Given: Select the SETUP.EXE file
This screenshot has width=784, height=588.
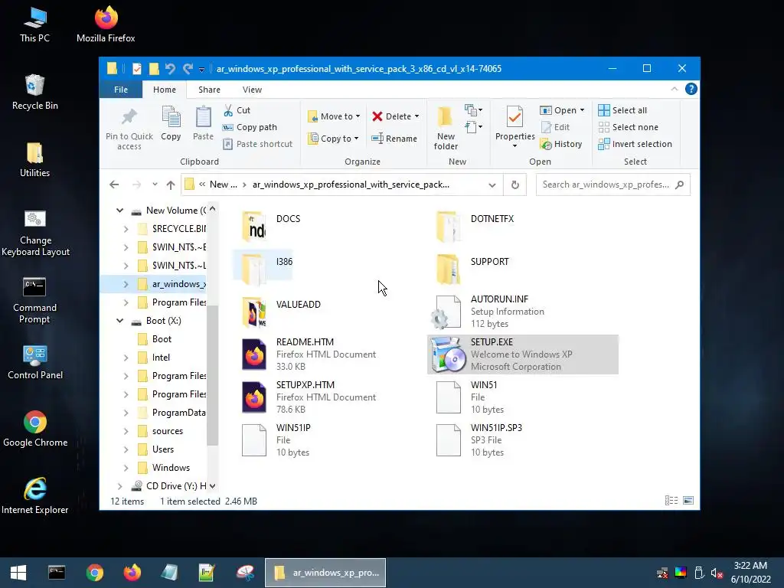Looking at the screenshot, I should [522, 354].
